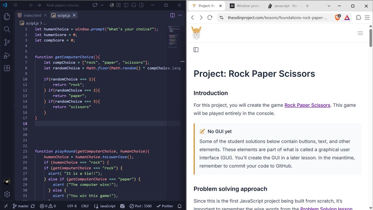This screenshot has width=373, height=210.
Task: Go back in the browser
Action: pyautogui.click(x=192, y=18)
